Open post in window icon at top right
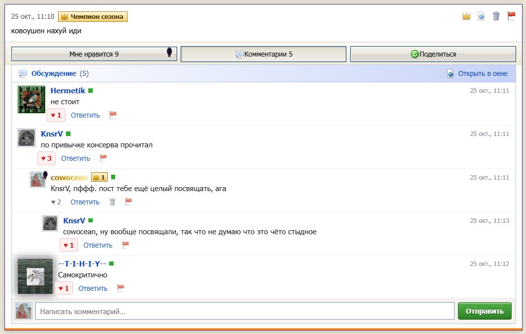526x334 pixels. [481, 16]
